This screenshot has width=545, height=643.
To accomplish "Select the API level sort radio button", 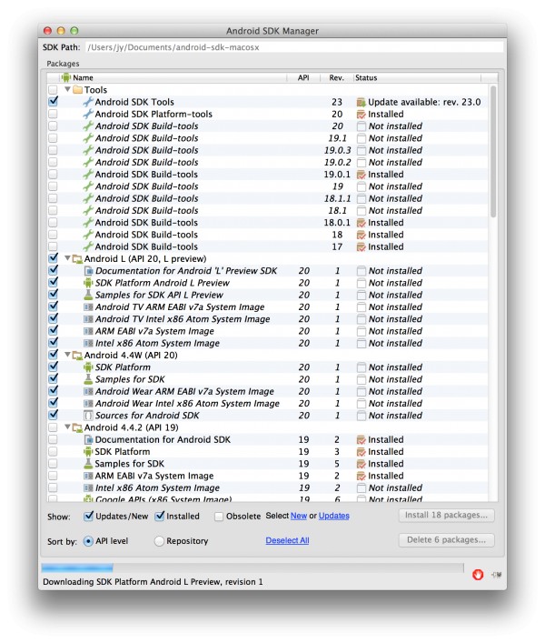I will pos(88,541).
